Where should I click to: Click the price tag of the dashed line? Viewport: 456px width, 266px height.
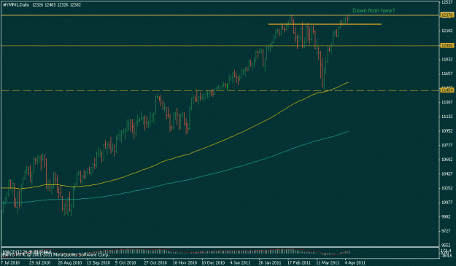coord(447,90)
